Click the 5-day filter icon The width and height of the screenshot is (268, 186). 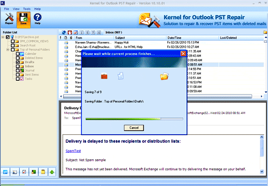pos(87,33)
